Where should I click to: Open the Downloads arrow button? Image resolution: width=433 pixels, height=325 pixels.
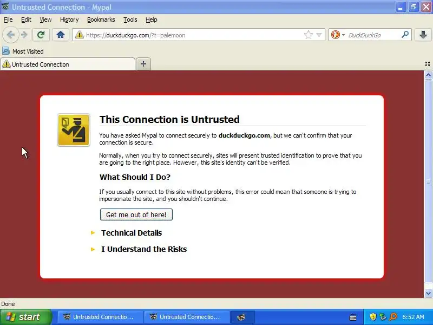(423, 35)
